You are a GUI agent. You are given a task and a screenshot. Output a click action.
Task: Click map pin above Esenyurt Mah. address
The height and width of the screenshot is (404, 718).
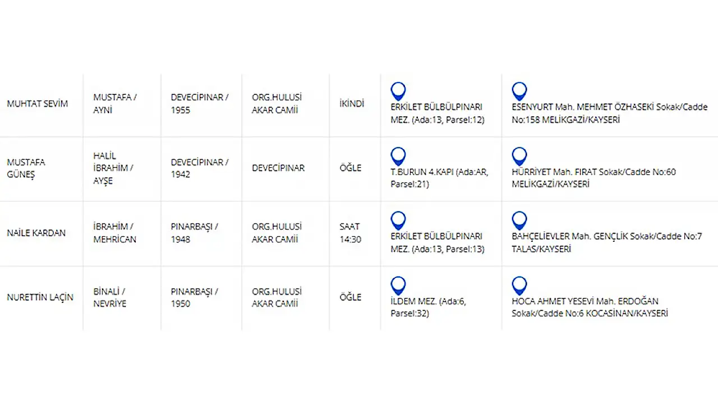click(x=519, y=90)
